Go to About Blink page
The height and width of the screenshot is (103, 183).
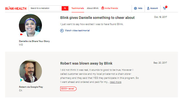pyautogui.click(x=93, y=8)
